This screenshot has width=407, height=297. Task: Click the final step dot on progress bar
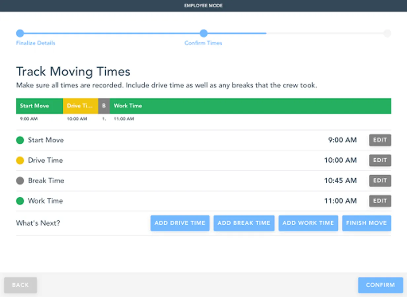pos(387,33)
